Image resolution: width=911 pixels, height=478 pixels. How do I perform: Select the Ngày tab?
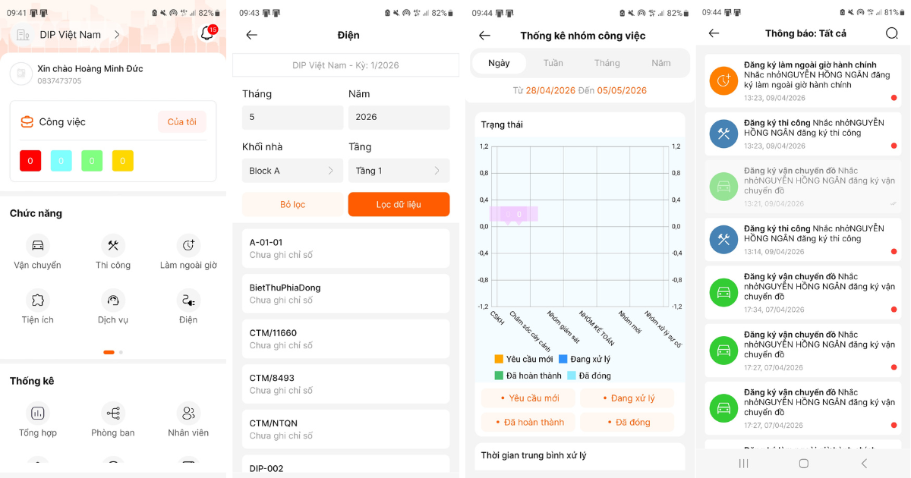pos(499,63)
